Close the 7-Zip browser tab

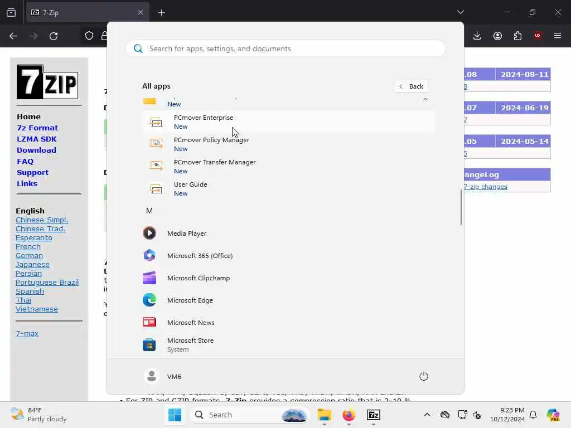(x=141, y=12)
